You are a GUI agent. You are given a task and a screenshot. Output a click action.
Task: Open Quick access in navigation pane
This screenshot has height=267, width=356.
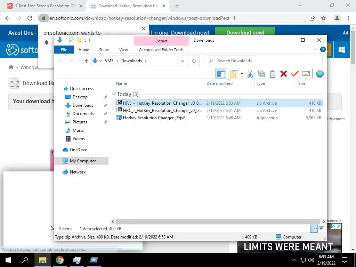pyautogui.click(x=81, y=89)
